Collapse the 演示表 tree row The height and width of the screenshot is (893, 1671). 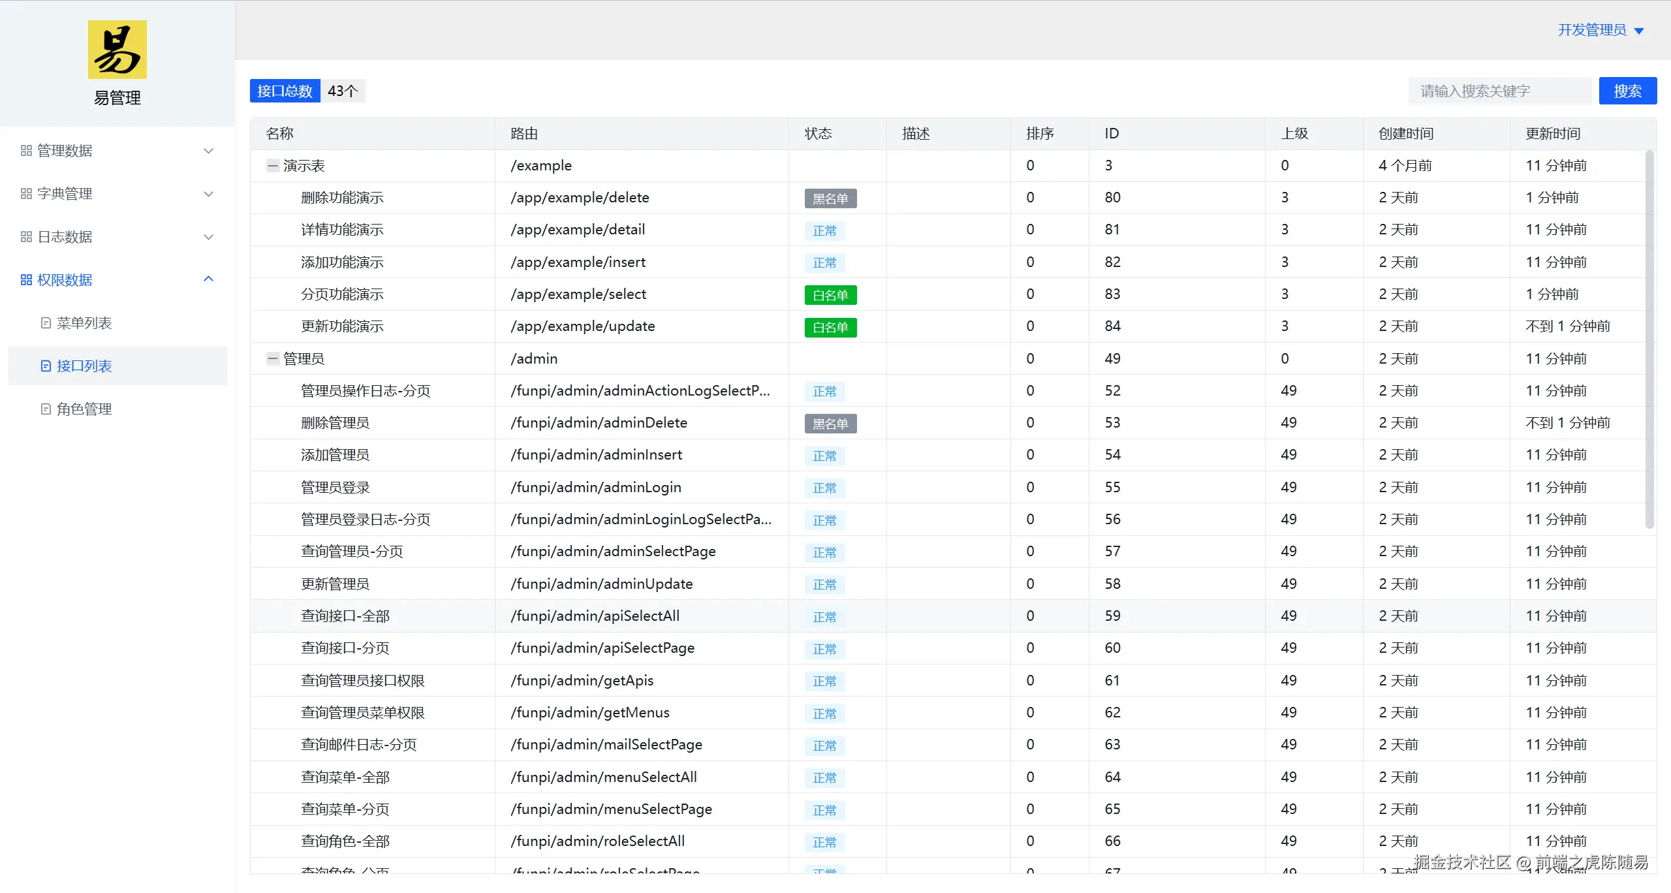coord(273,166)
